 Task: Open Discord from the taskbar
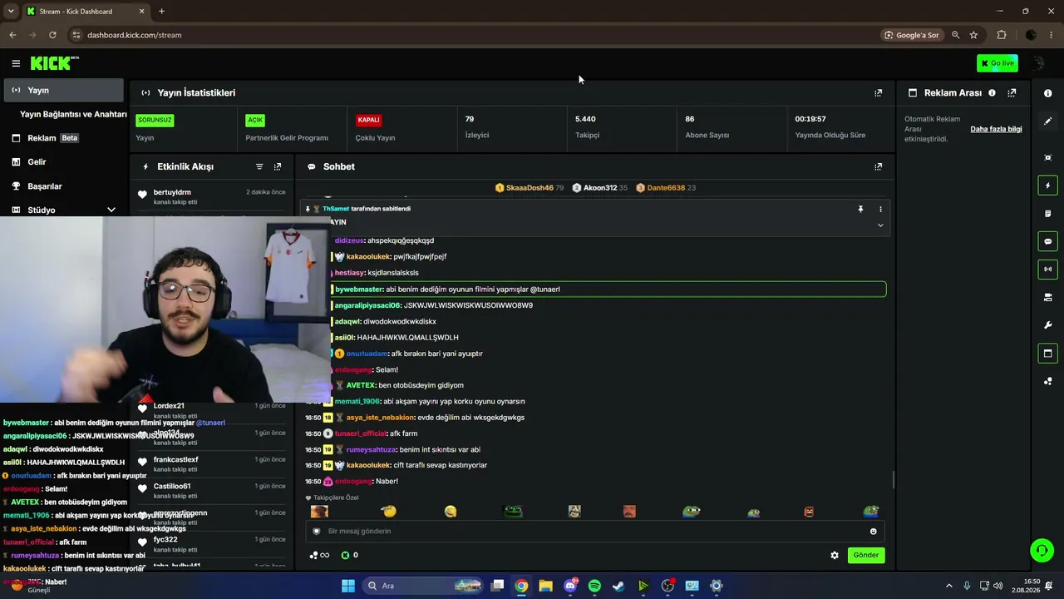point(570,586)
